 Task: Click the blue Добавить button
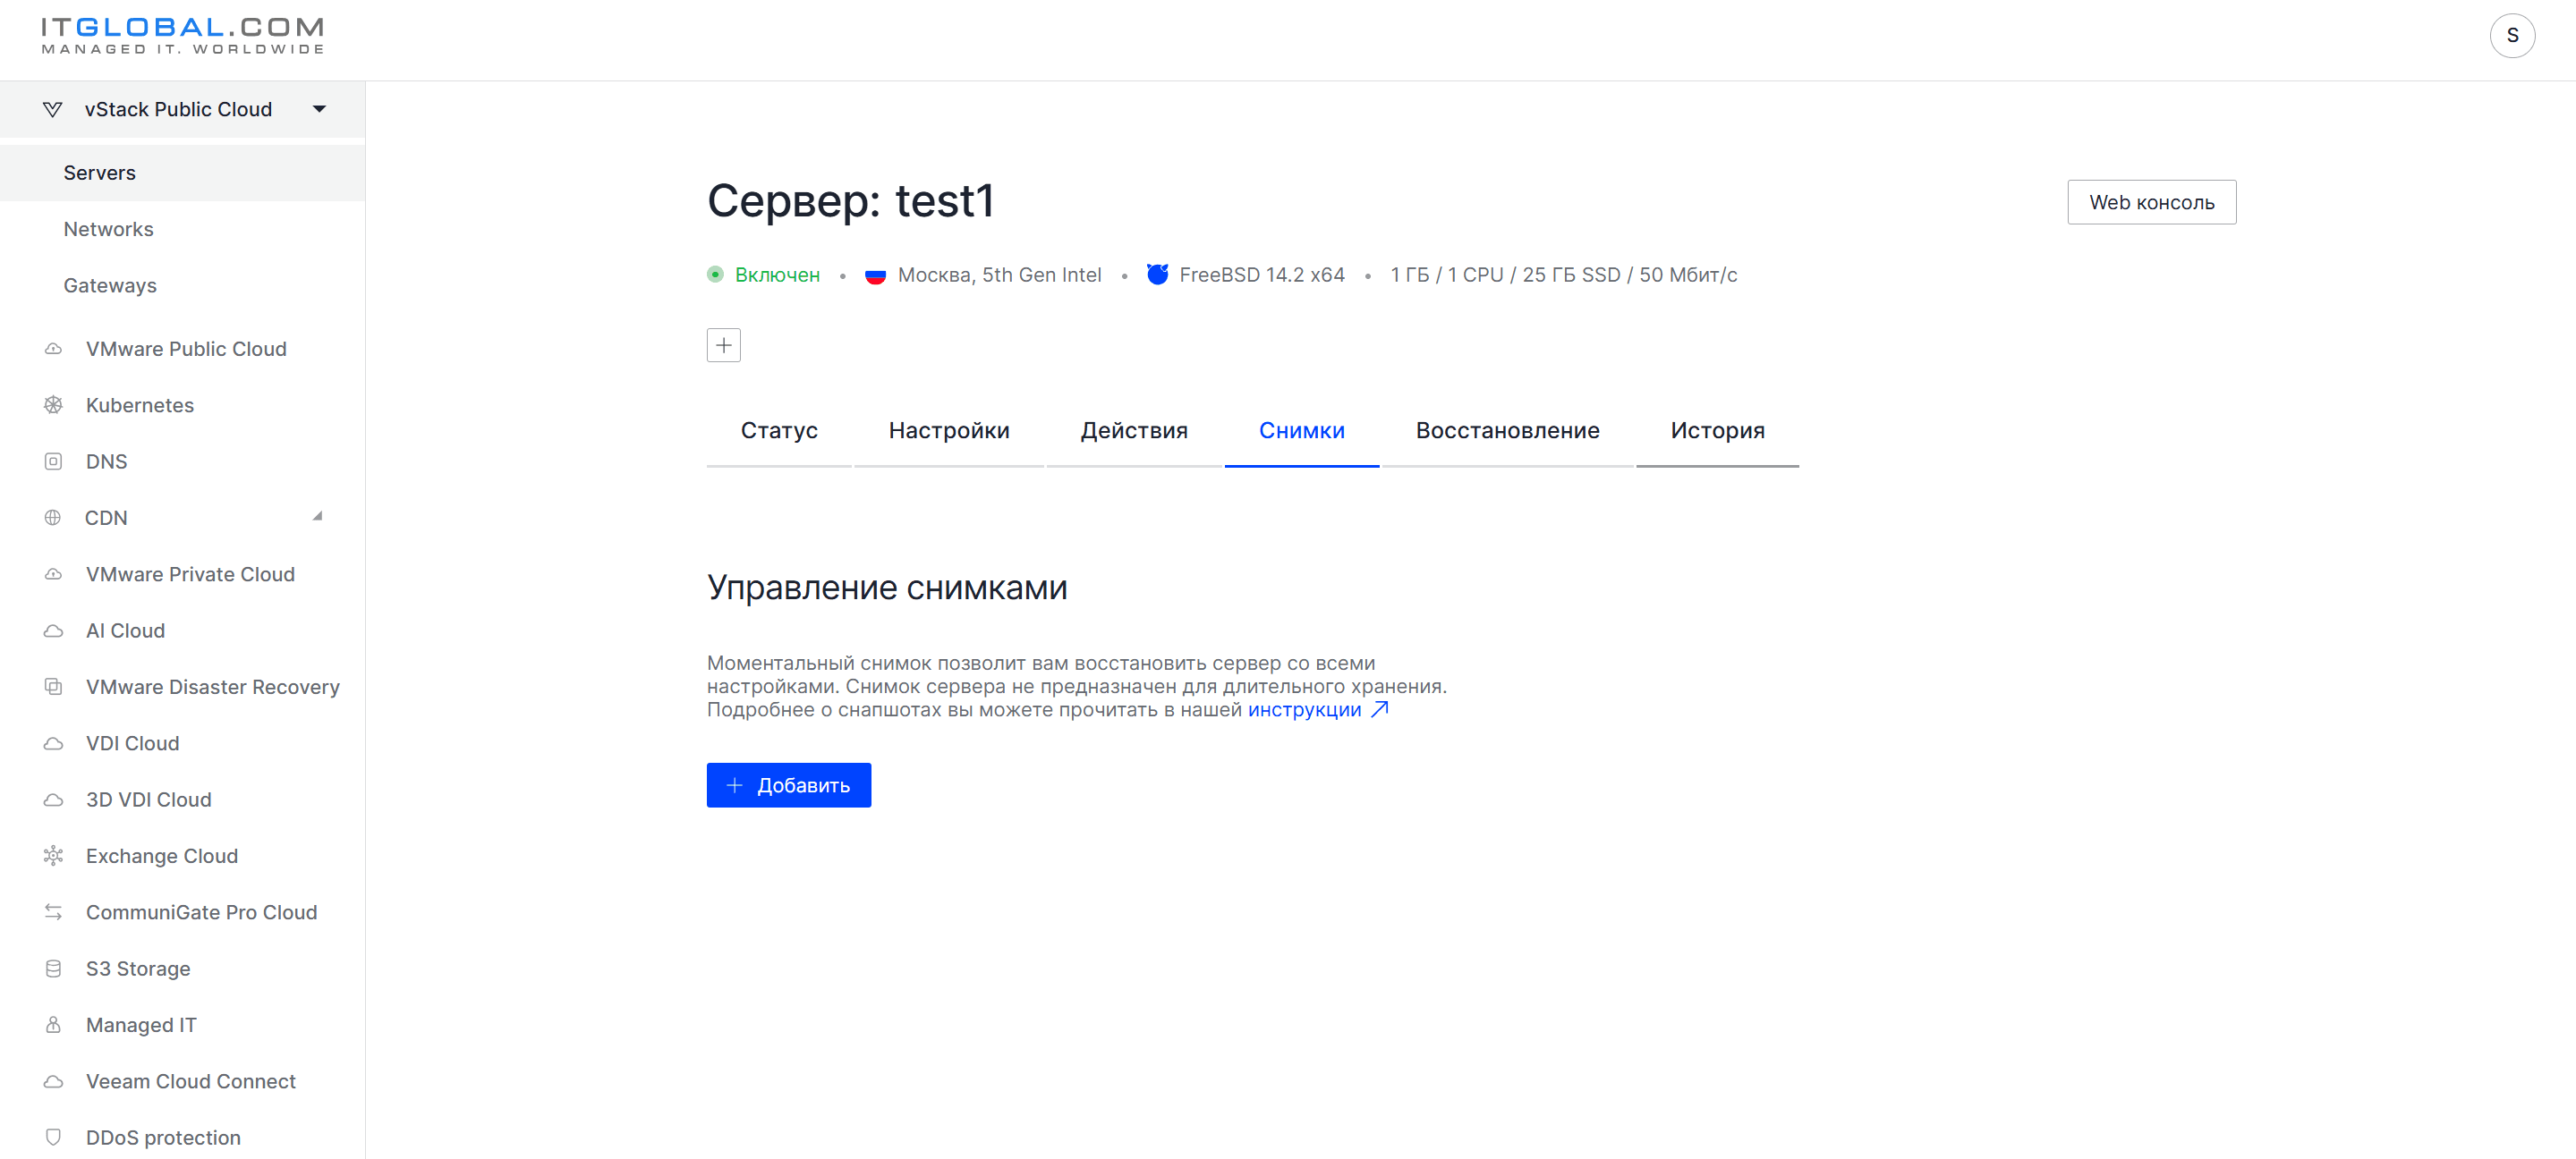coord(788,785)
